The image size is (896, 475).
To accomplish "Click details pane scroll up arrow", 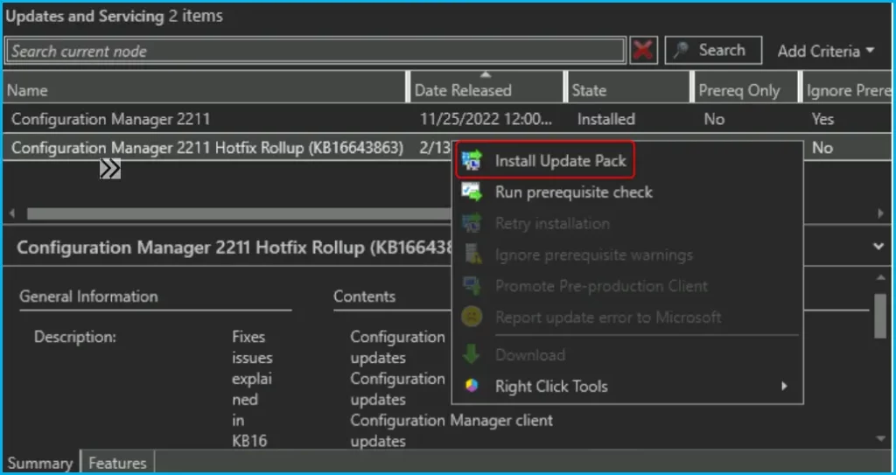I will tap(880, 277).
